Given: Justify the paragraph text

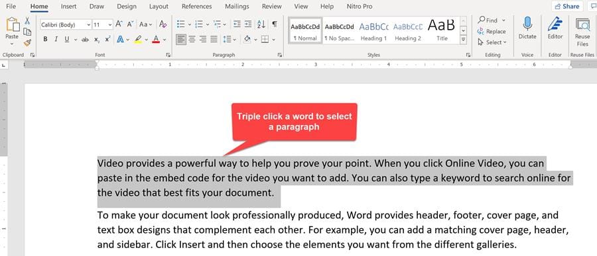Looking at the screenshot, I should [214, 39].
